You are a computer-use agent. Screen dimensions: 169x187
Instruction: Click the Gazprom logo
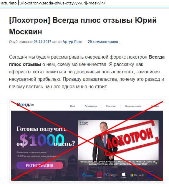(88, 175)
